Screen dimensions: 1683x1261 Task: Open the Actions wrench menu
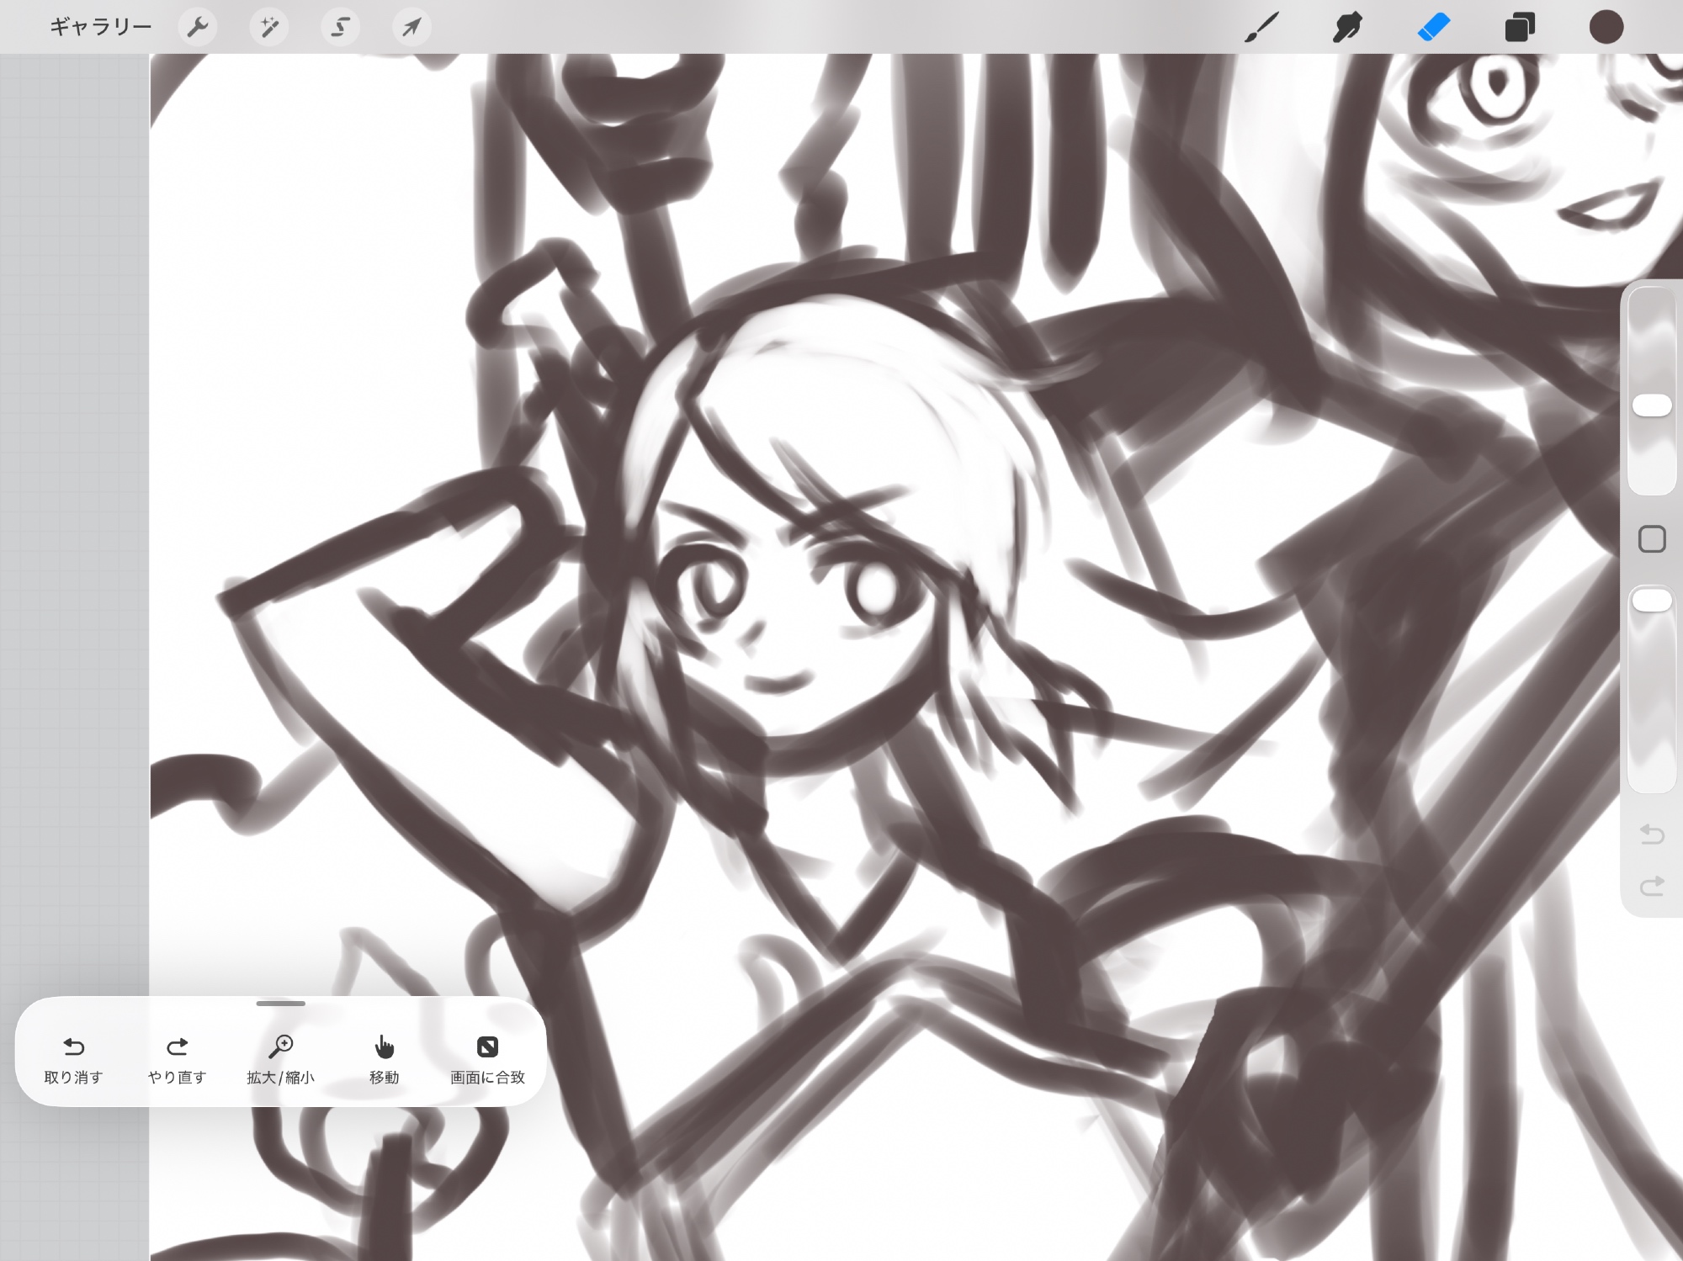(198, 28)
